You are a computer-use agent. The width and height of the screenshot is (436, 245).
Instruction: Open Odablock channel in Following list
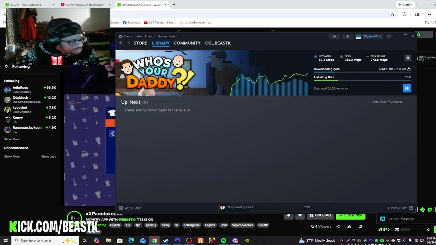click(x=30, y=99)
